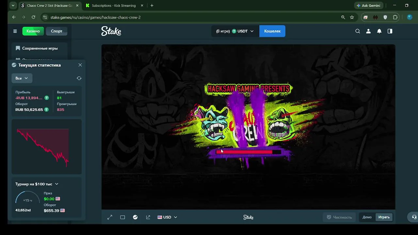The image size is (418, 235).
Task: Refresh the current statistics
Action: 79,78
